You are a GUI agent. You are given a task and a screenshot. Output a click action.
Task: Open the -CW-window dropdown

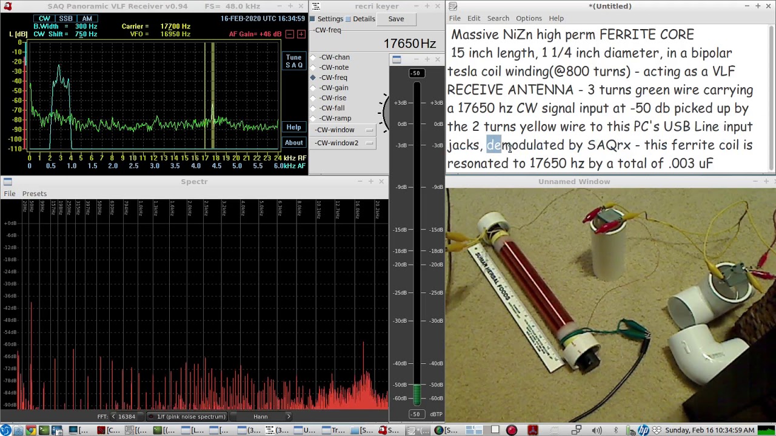(343, 130)
